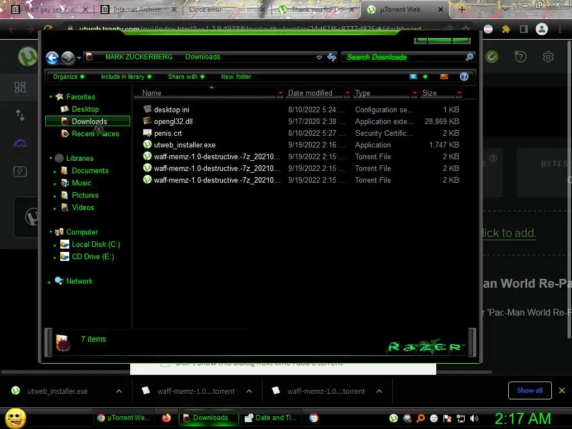This screenshot has height=429, width=572.
Task: Click µTorrent sidebar speed gauge icon
Action: pos(20,144)
